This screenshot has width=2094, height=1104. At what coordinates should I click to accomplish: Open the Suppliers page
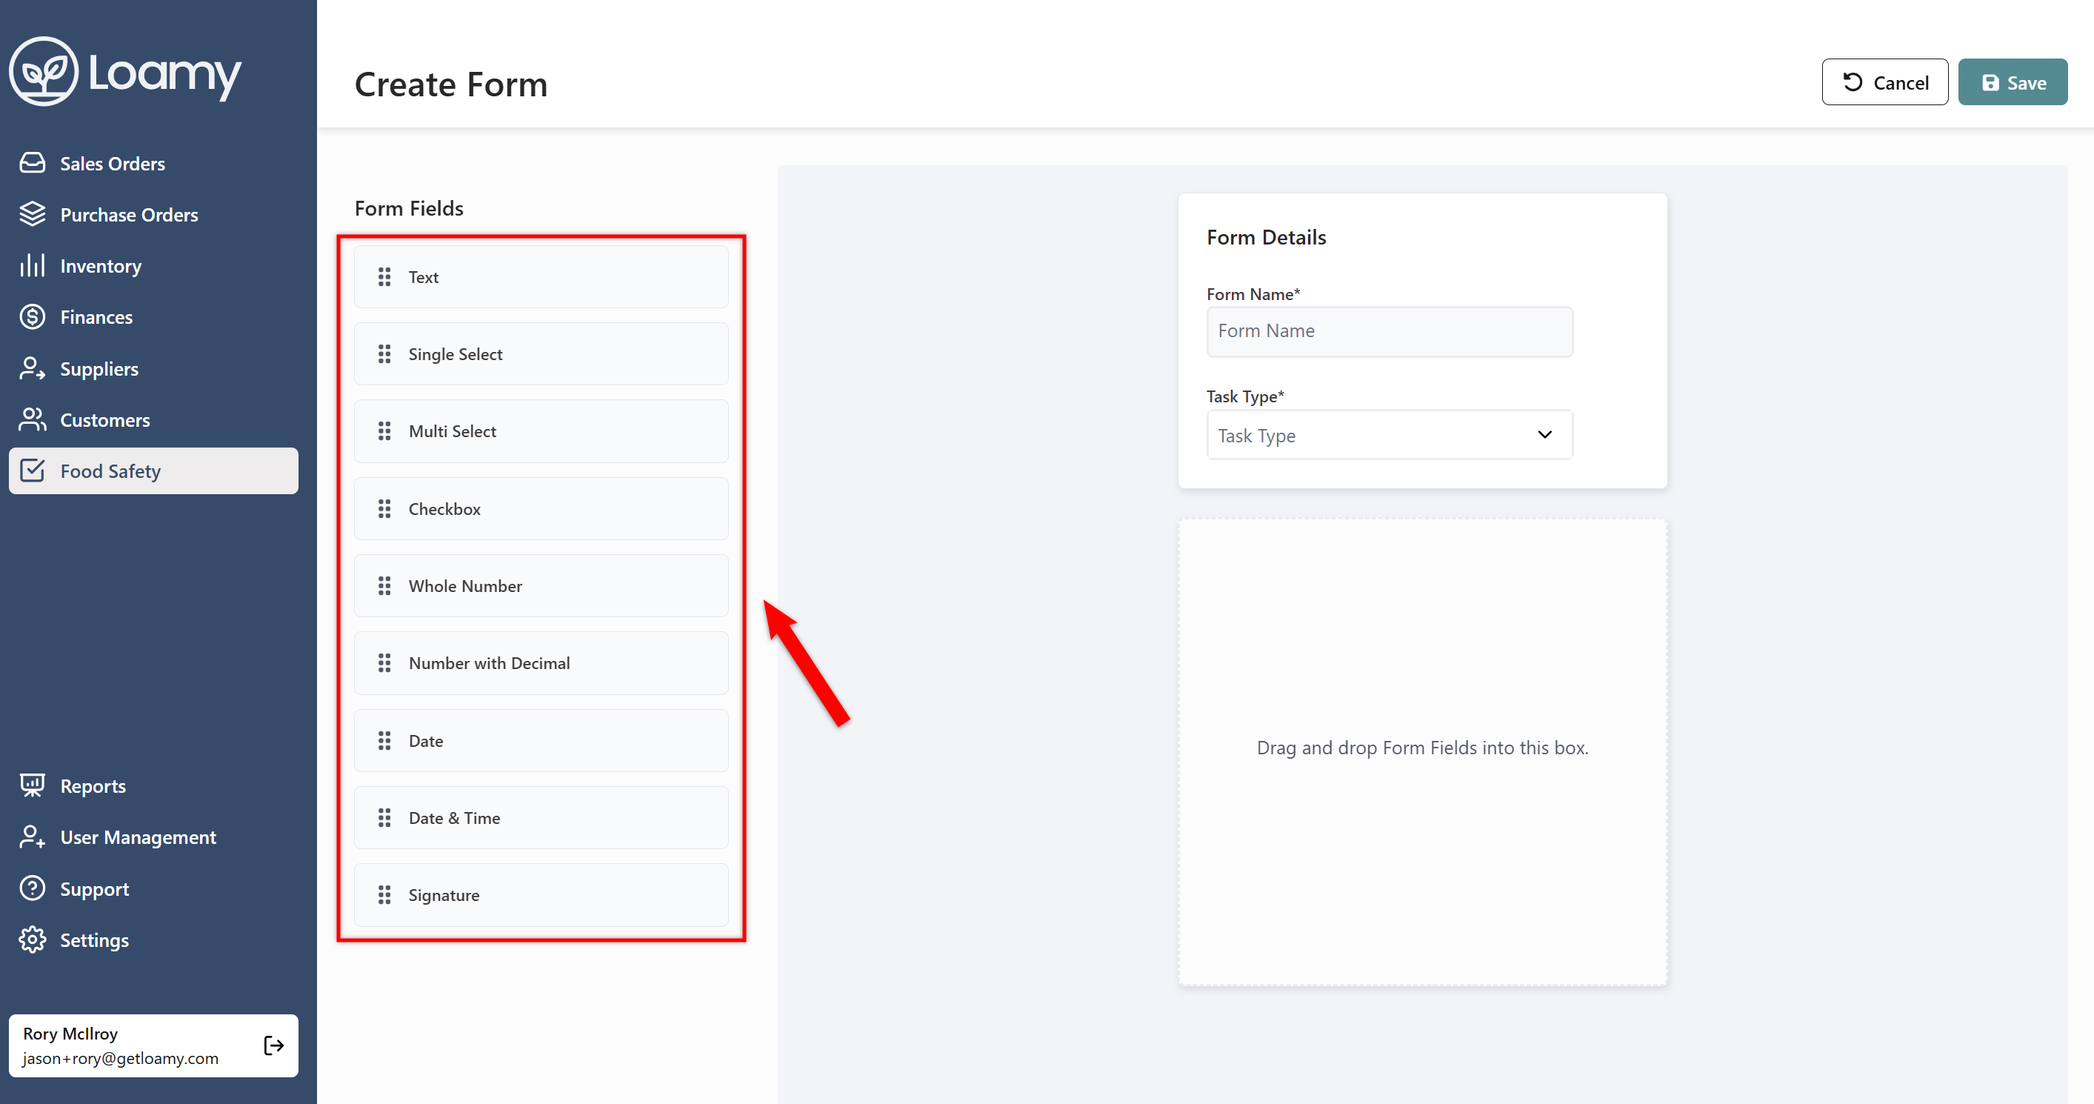pos(153,369)
